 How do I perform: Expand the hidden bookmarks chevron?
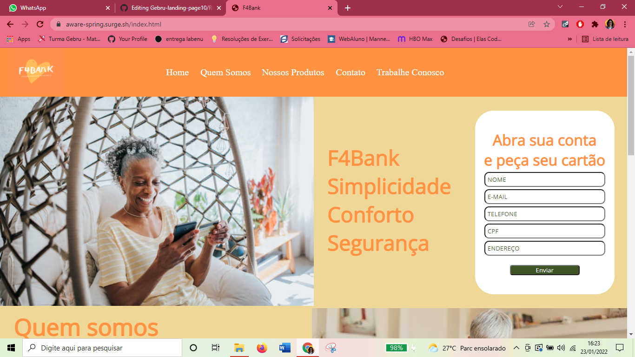tap(570, 39)
